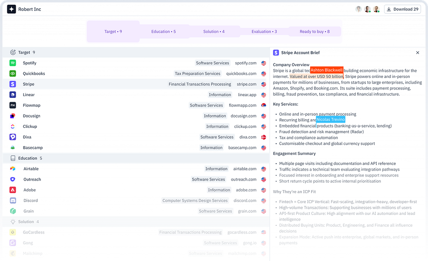Click the second user avatar in header

point(368,9)
